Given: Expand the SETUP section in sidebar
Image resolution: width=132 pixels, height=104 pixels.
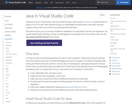Looking at the screenshot, I should point(7,21).
